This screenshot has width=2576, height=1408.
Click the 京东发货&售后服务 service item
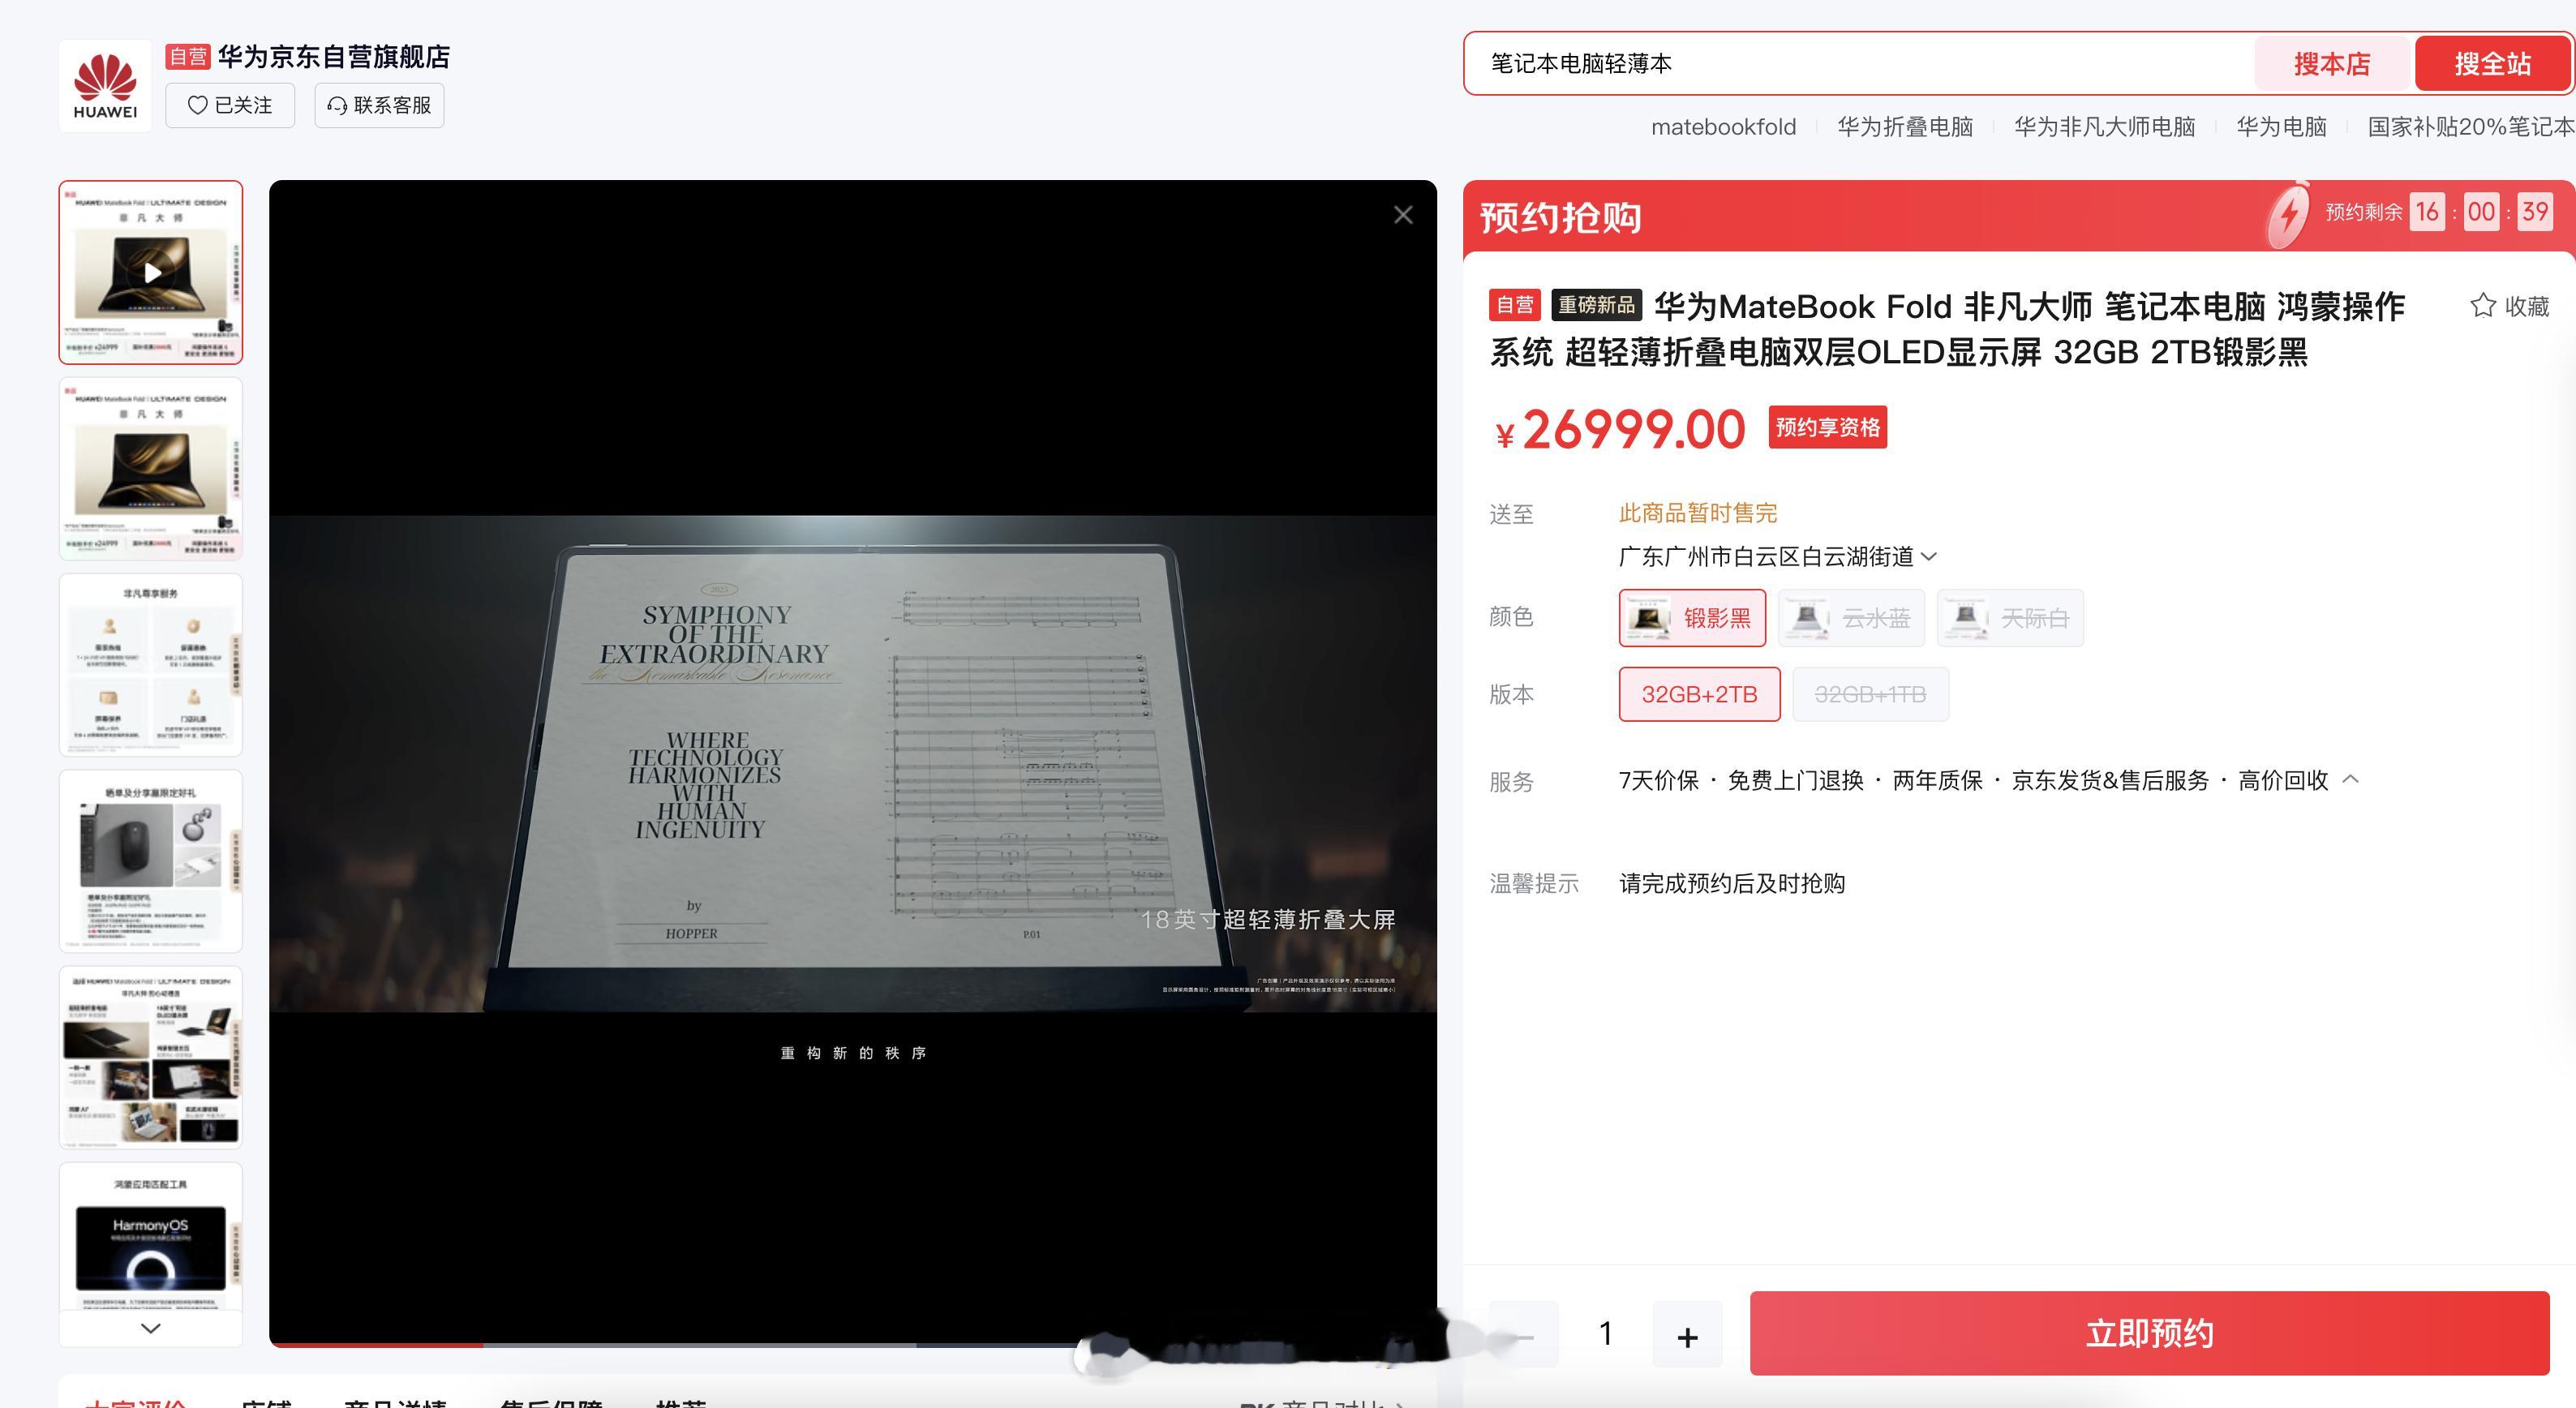coord(2110,780)
